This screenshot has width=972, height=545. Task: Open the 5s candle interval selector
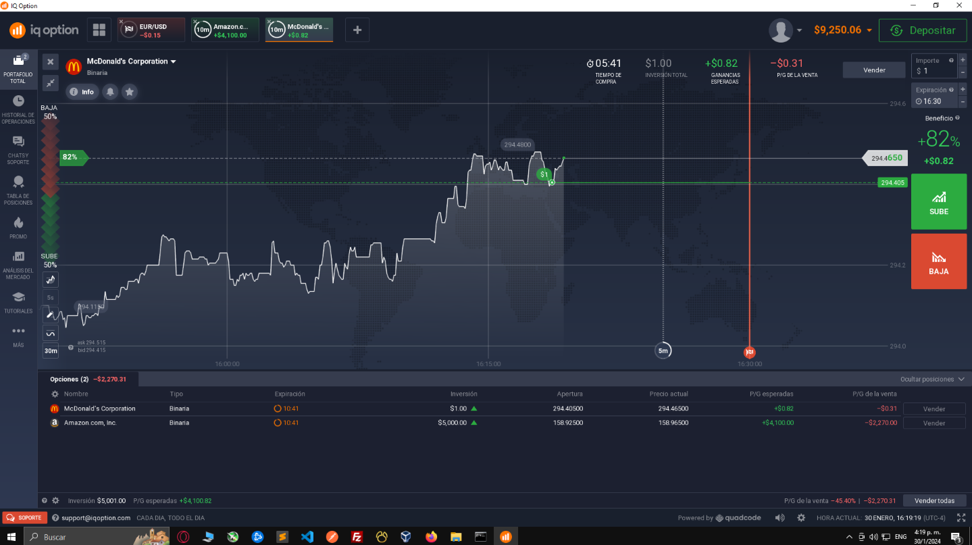51,297
